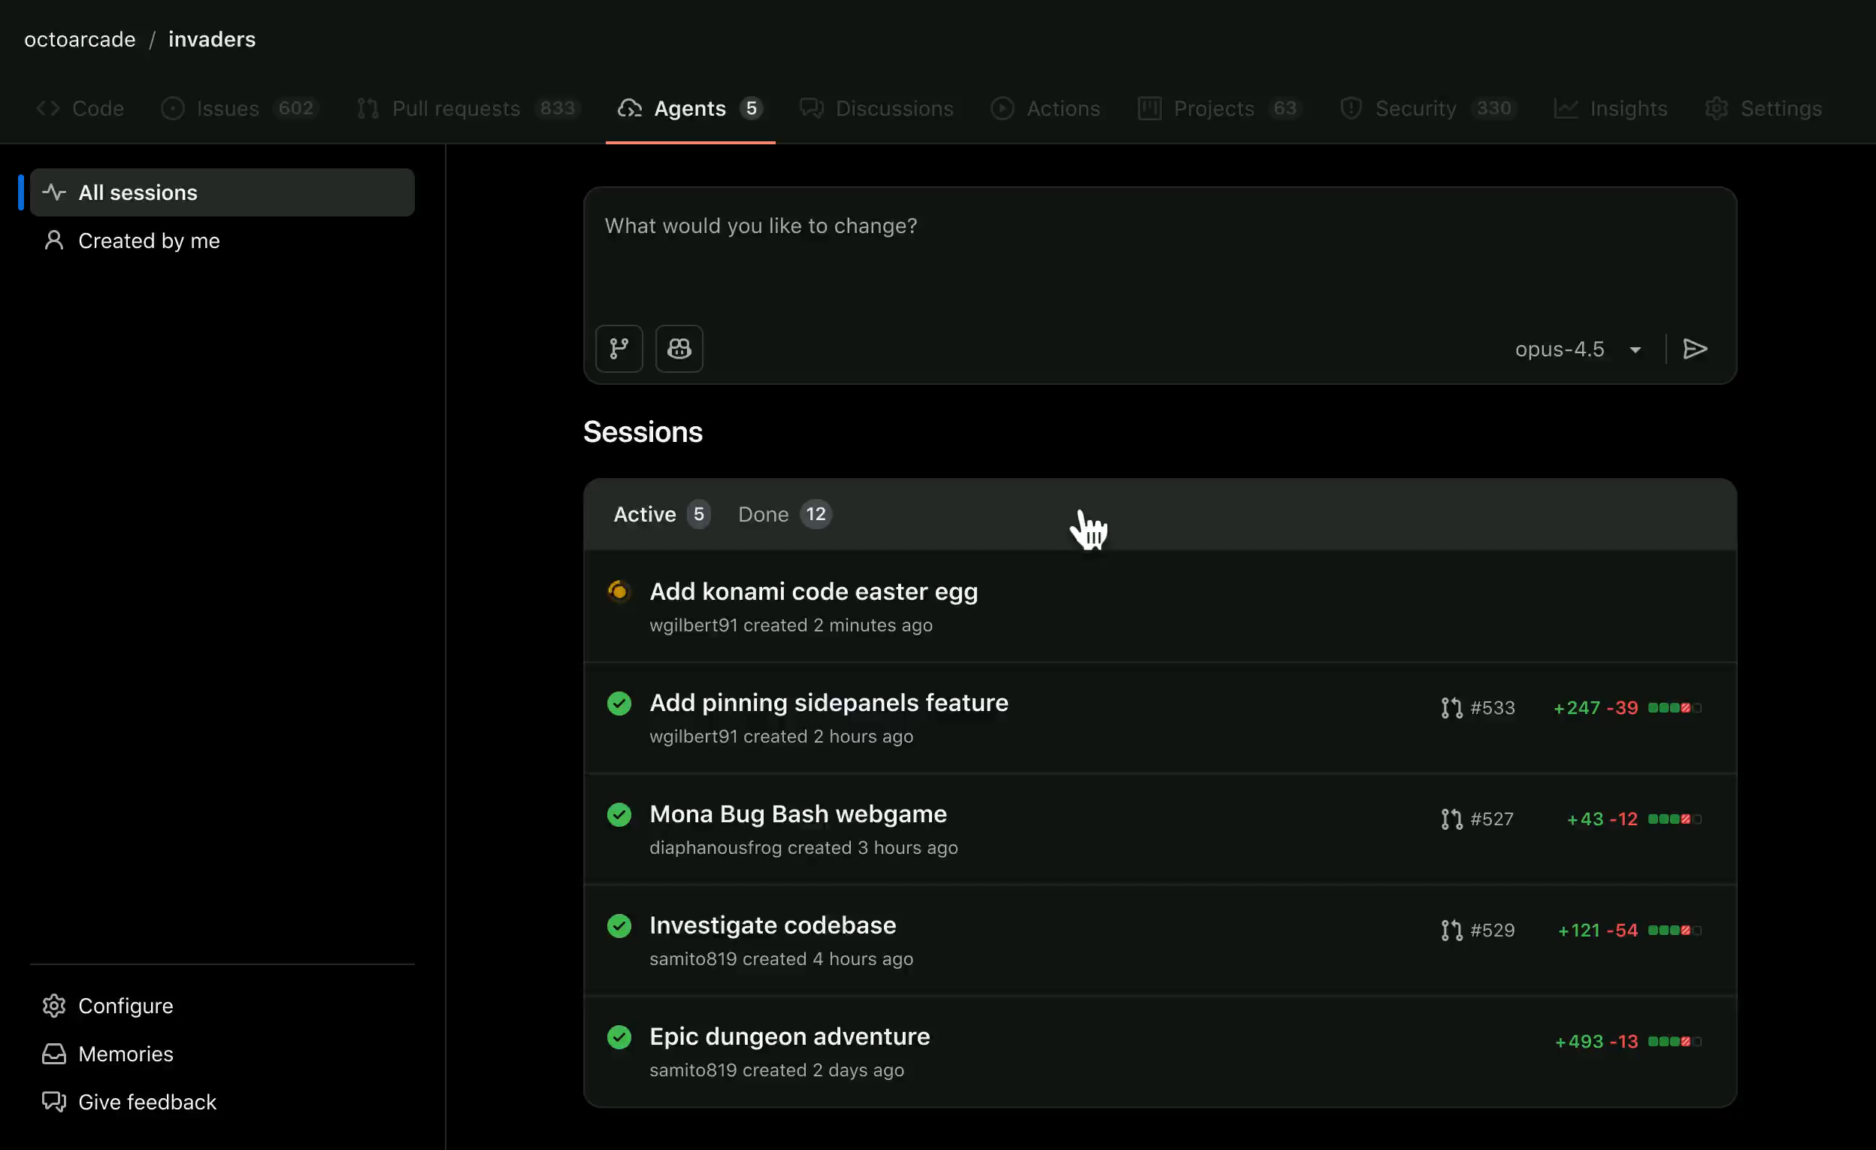
Task: Open the invaders repository link
Action: click(212, 39)
